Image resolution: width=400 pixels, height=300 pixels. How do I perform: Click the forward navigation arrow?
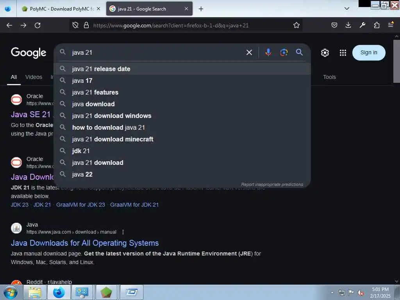point(23,25)
